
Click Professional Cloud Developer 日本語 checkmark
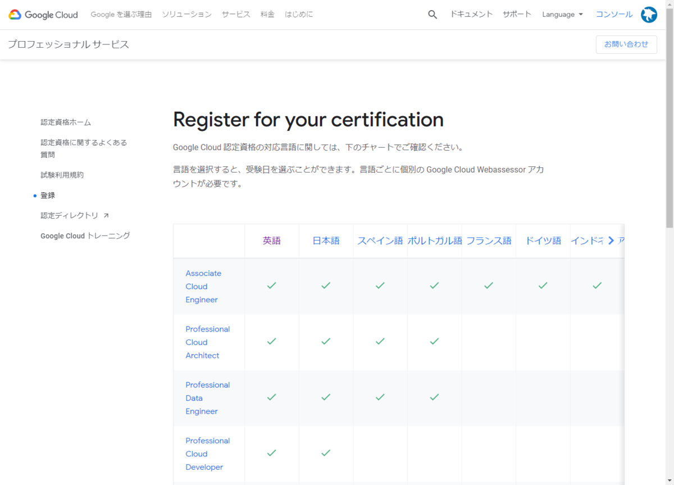tap(326, 452)
